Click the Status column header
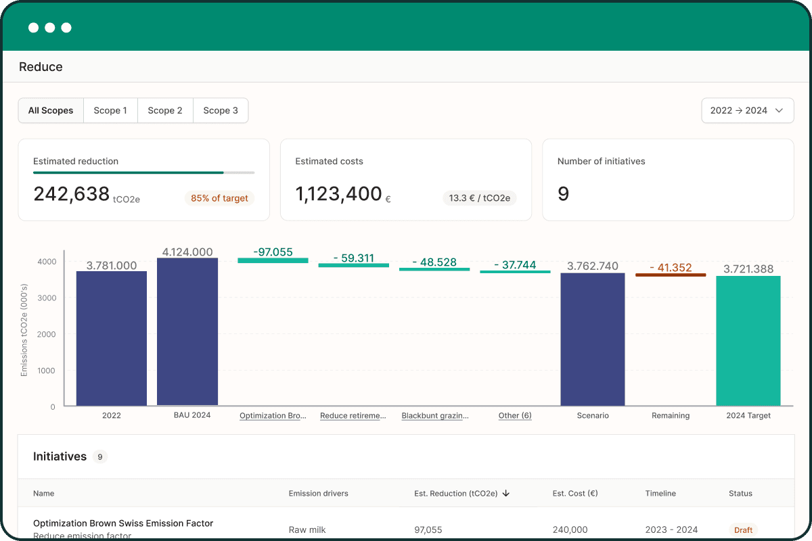This screenshot has width=812, height=541. point(740,494)
